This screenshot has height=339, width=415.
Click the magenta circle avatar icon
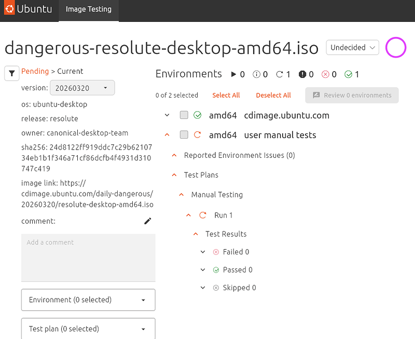click(x=396, y=47)
